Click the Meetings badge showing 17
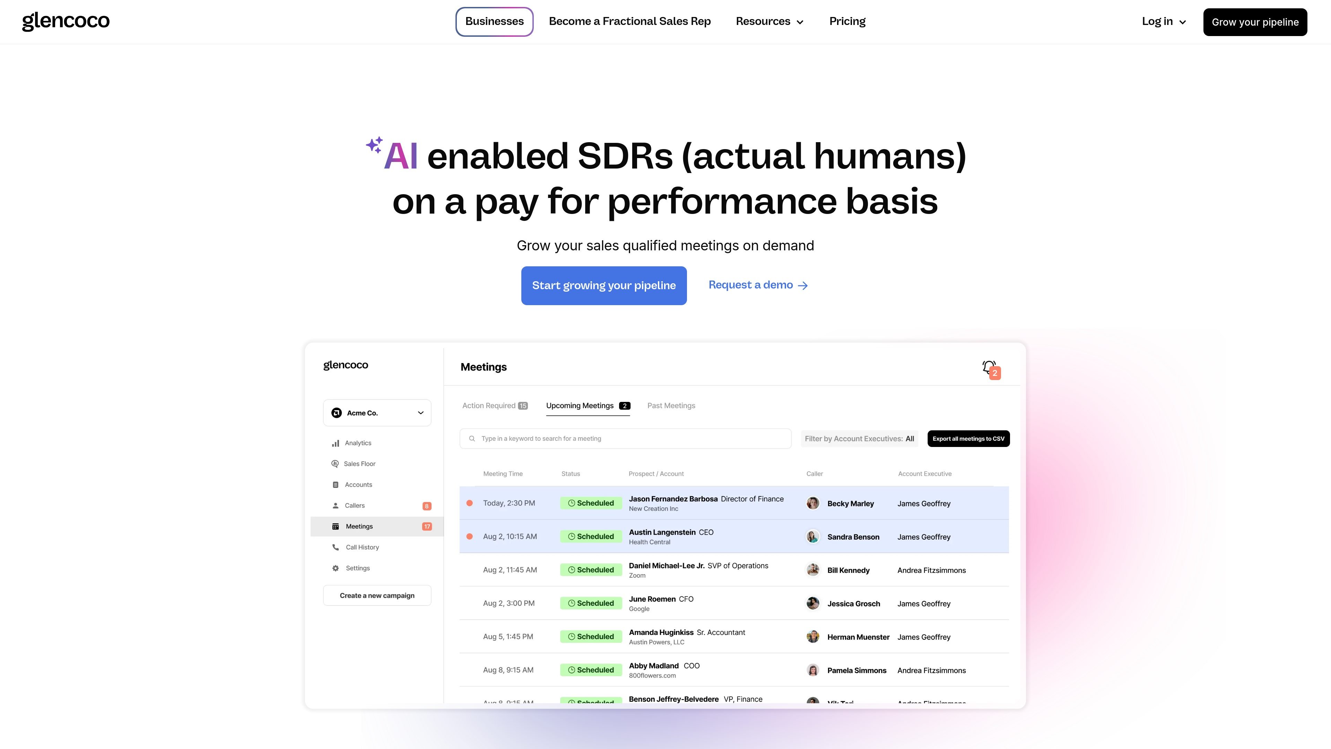 (427, 527)
